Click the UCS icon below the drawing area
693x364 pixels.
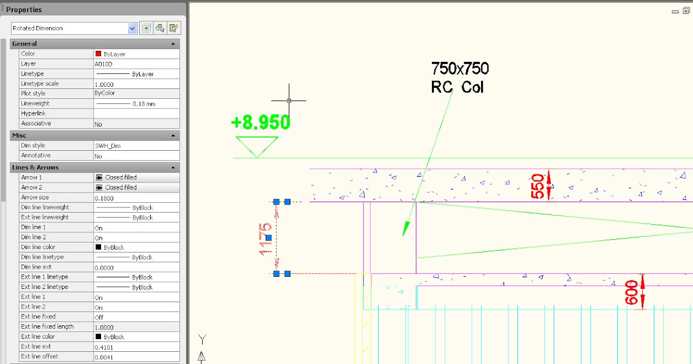click(202, 347)
